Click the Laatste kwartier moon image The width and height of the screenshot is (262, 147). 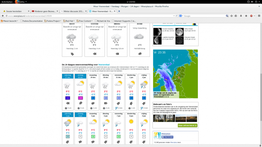157,40
